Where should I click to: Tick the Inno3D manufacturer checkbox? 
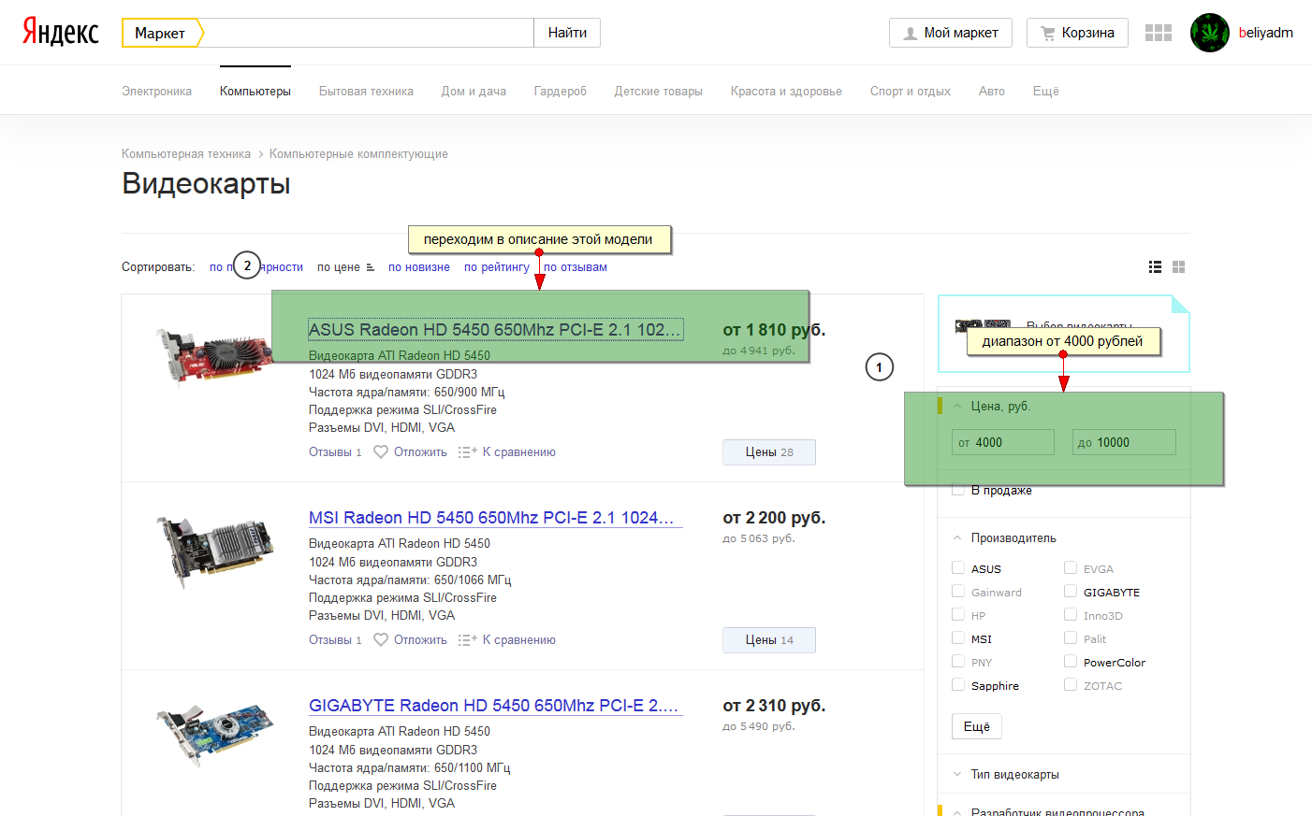(x=1071, y=614)
